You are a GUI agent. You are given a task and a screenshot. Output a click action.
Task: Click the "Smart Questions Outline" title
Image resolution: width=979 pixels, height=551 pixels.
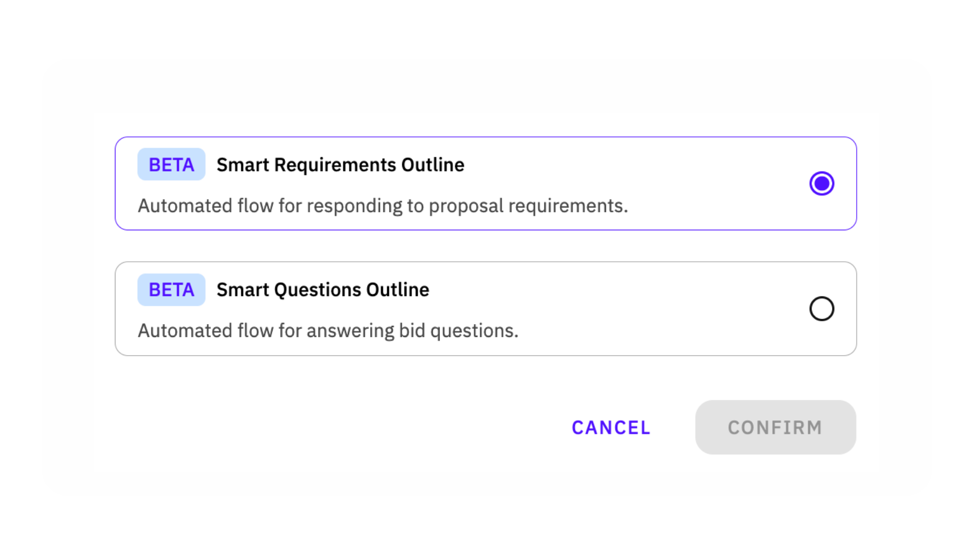pyautogui.click(x=323, y=290)
